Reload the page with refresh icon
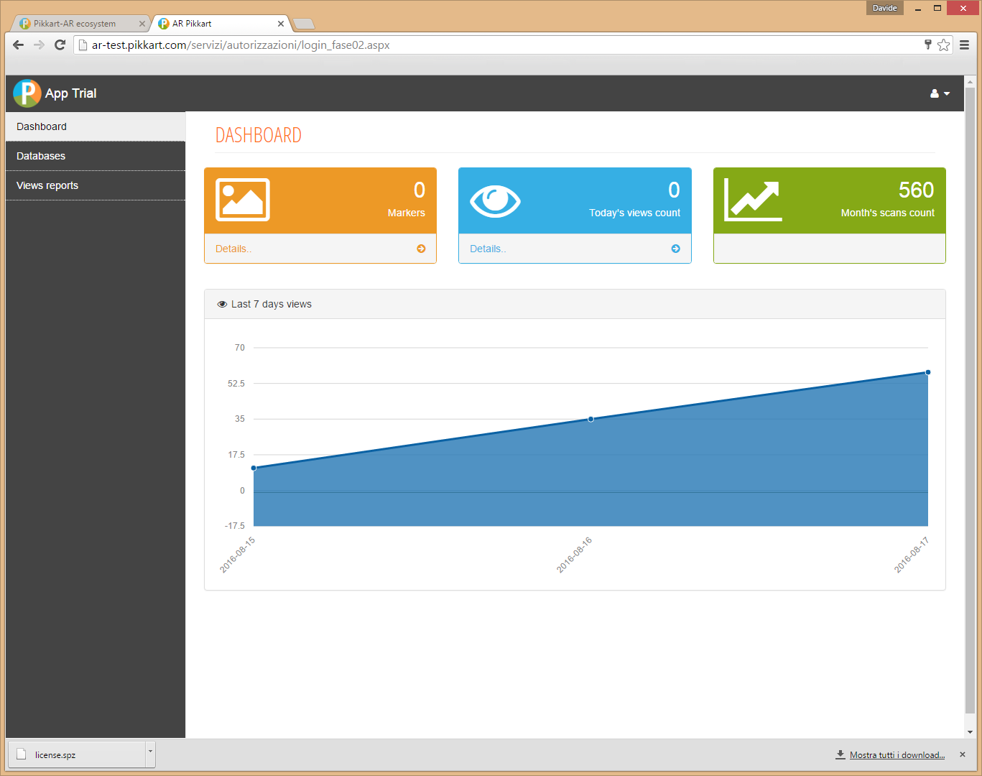 [x=60, y=45]
